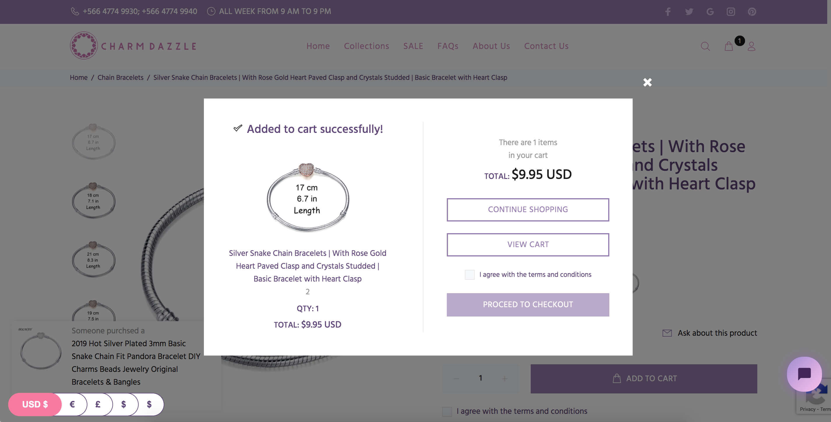This screenshot has width=831, height=422.
Task: Check terms agreement box in popup
Action: (x=469, y=275)
